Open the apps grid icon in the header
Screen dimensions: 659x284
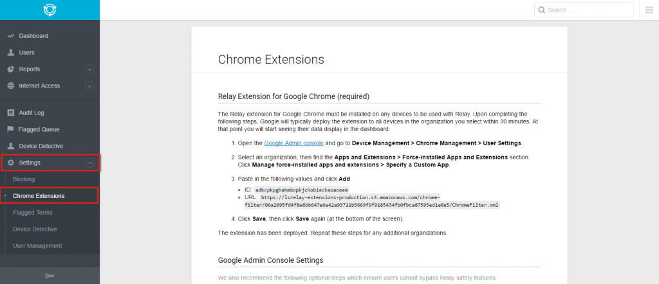[x=649, y=10]
